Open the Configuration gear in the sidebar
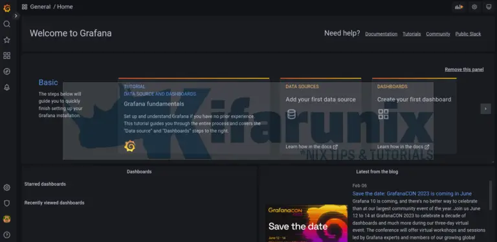This screenshot has height=242, width=497. tap(6, 188)
